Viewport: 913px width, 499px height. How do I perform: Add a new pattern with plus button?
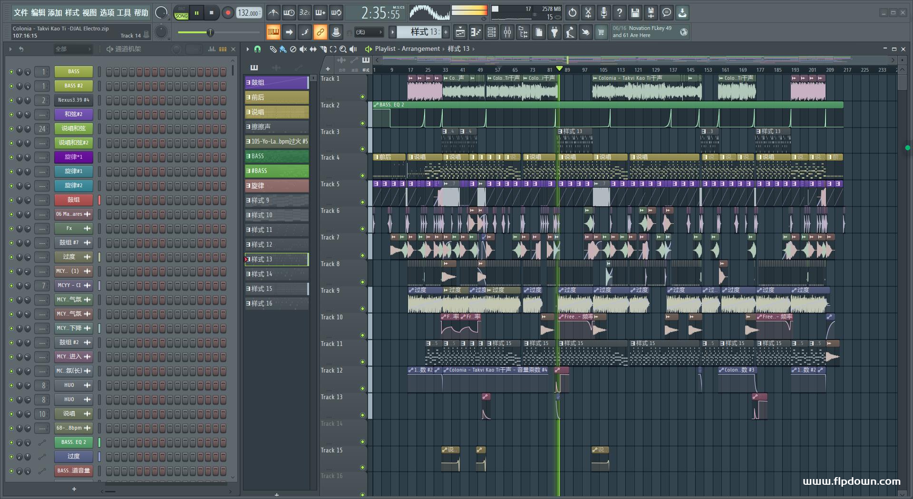point(446,32)
